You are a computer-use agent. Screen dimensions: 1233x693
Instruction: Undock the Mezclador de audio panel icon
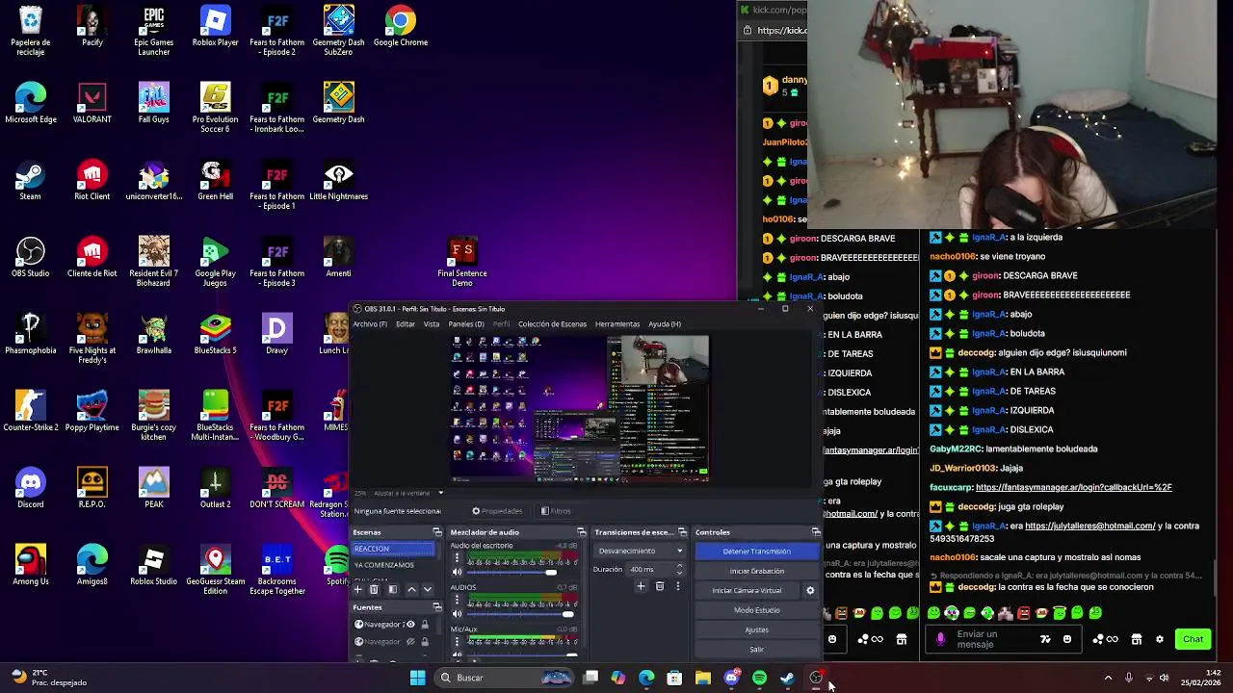582,532
